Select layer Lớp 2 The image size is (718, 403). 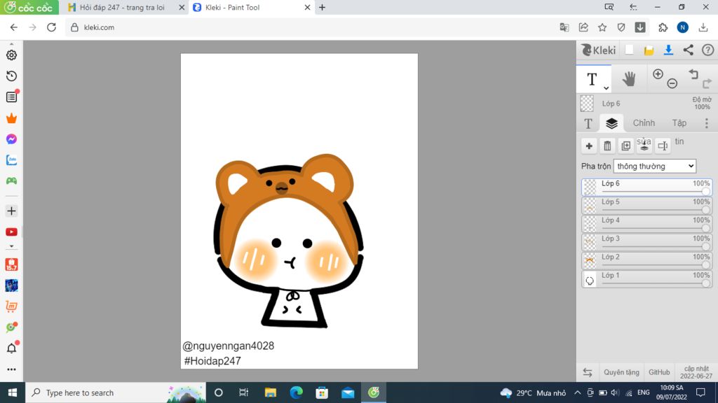pyautogui.click(x=647, y=260)
